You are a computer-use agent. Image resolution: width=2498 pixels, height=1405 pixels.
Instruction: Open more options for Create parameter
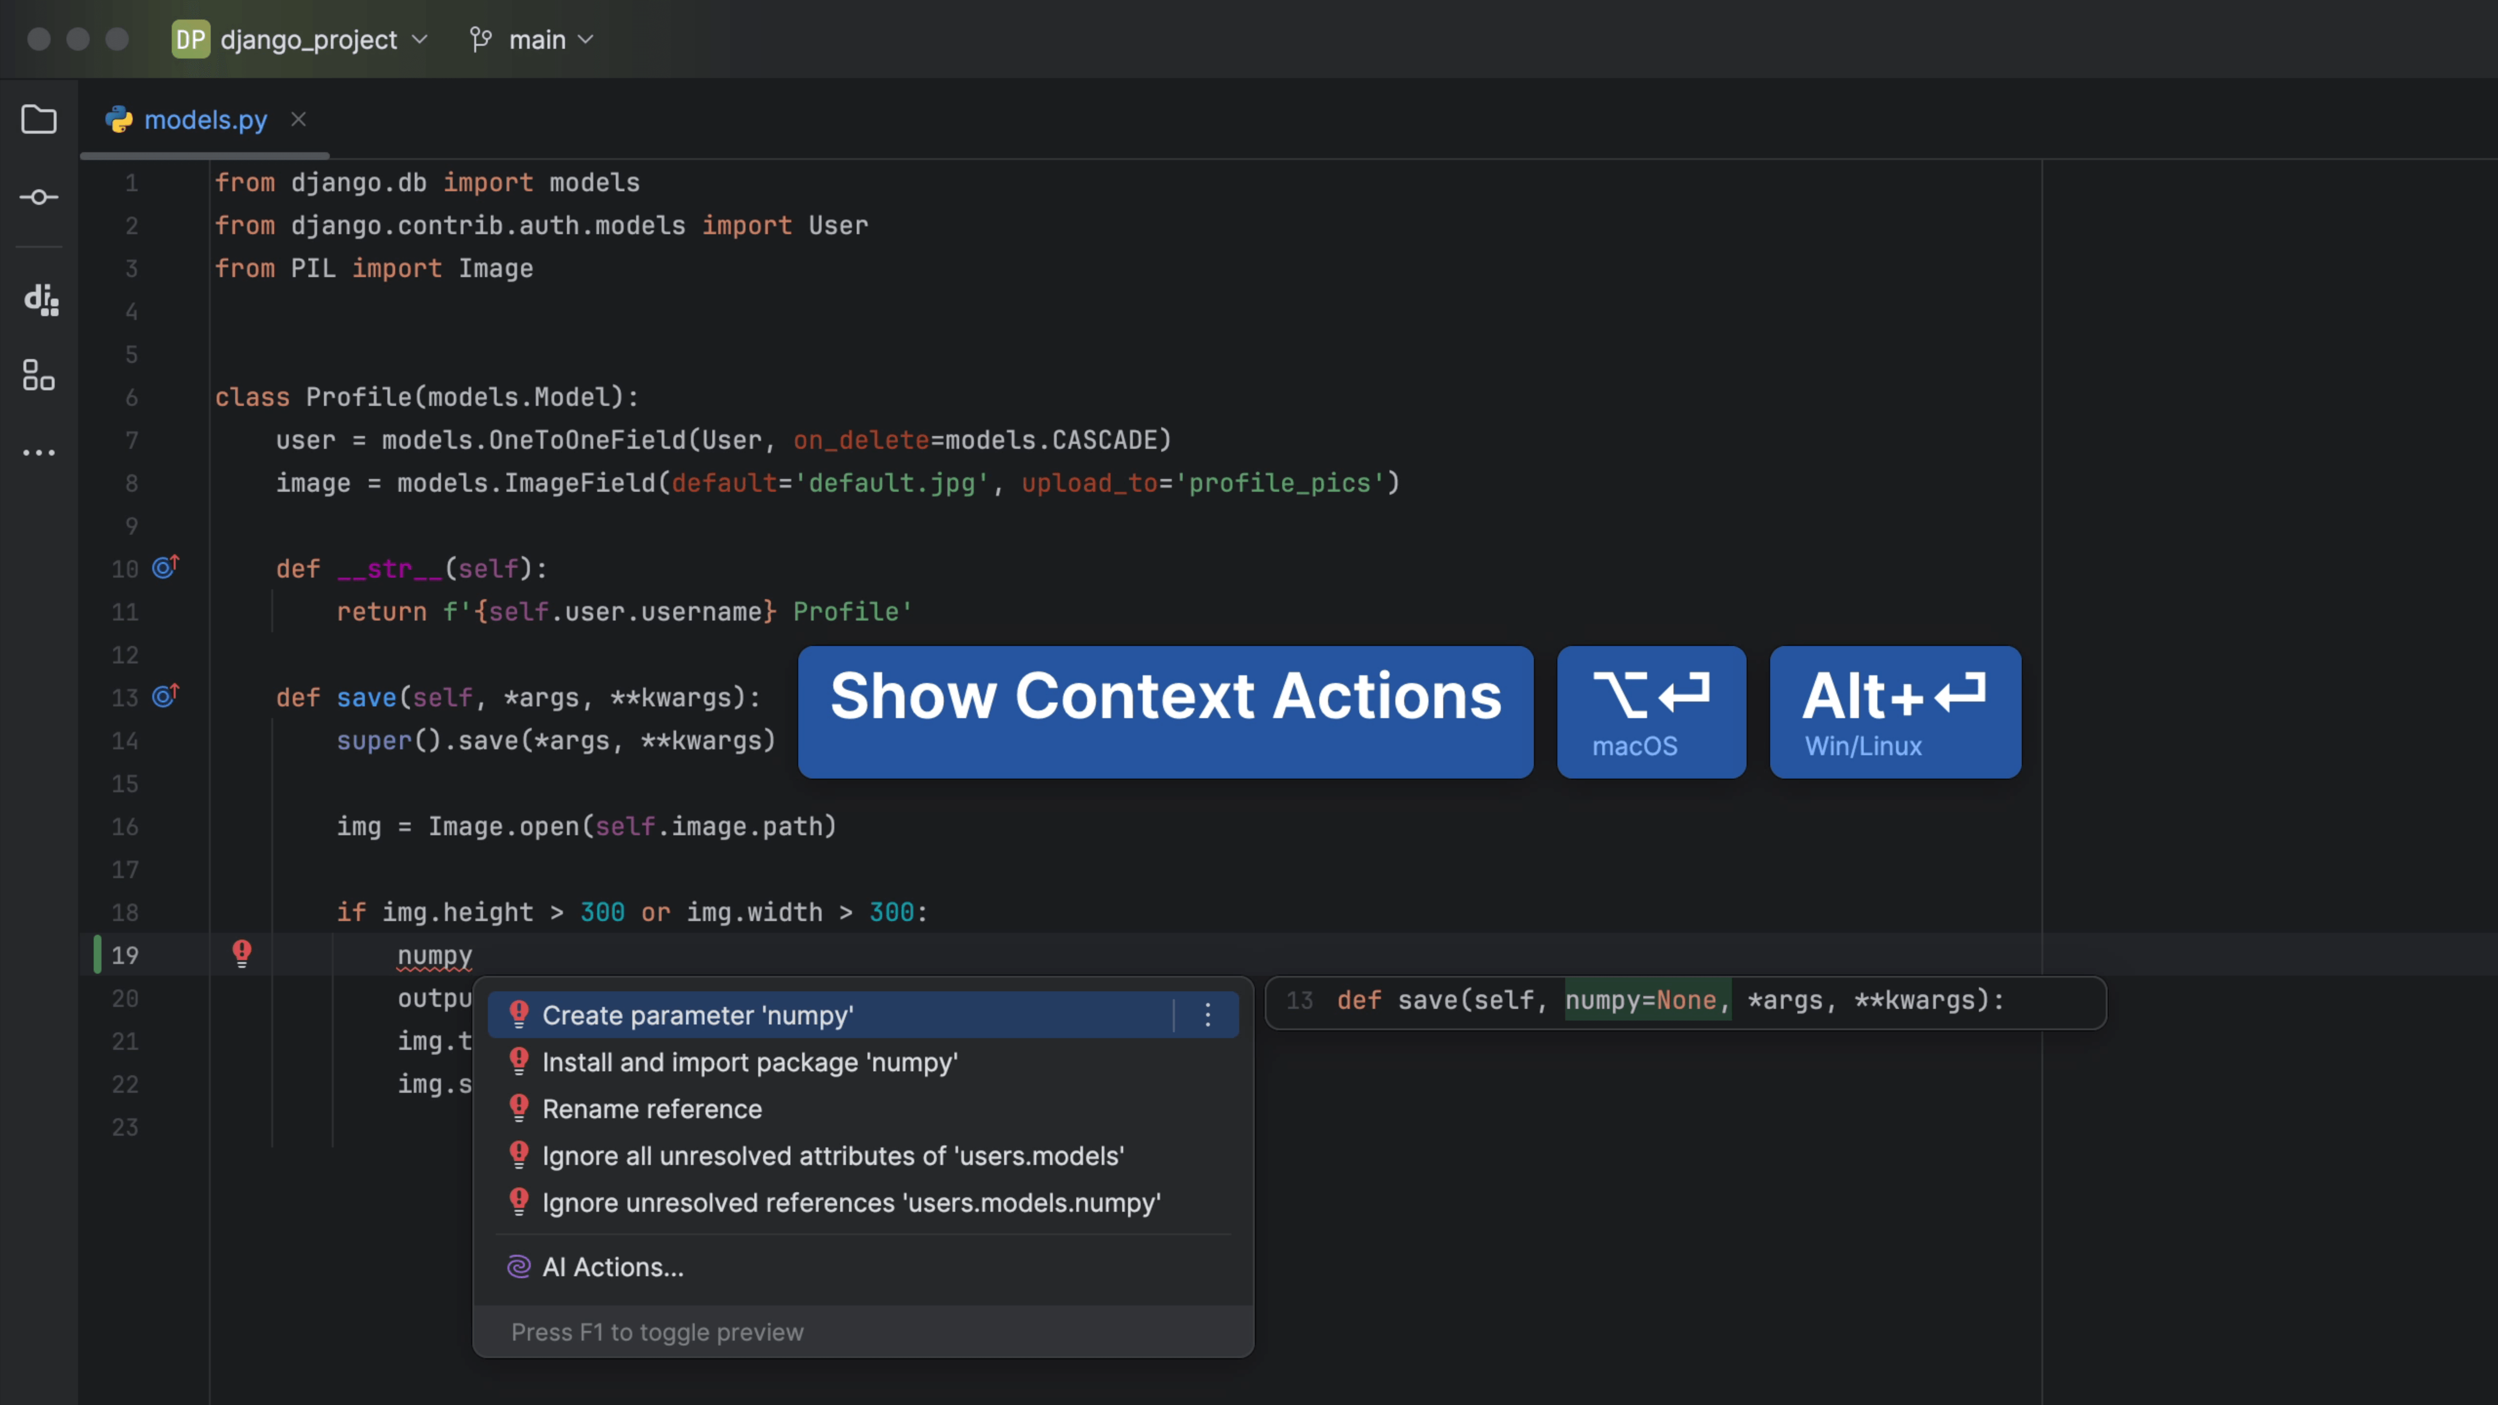[1208, 1015]
